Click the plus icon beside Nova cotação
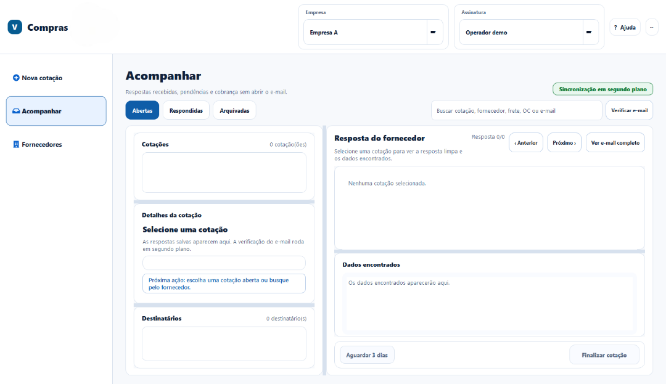Viewport: 666px width, 384px height. (x=16, y=78)
